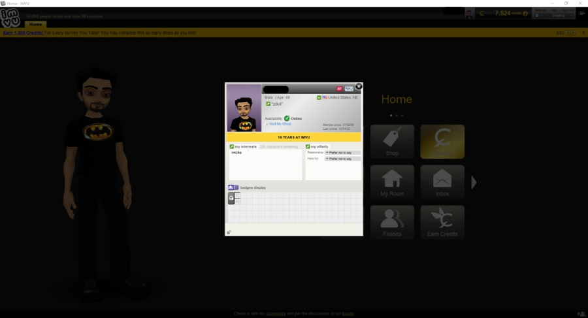Click the purple badge count icon
This screenshot has height=318, width=588.
(233, 187)
